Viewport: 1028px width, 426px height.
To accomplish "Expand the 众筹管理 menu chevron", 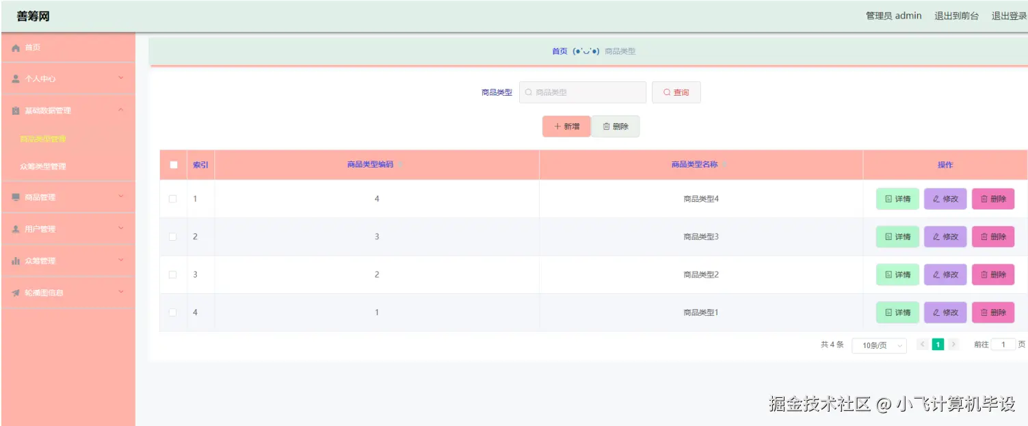I will click(121, 261).
